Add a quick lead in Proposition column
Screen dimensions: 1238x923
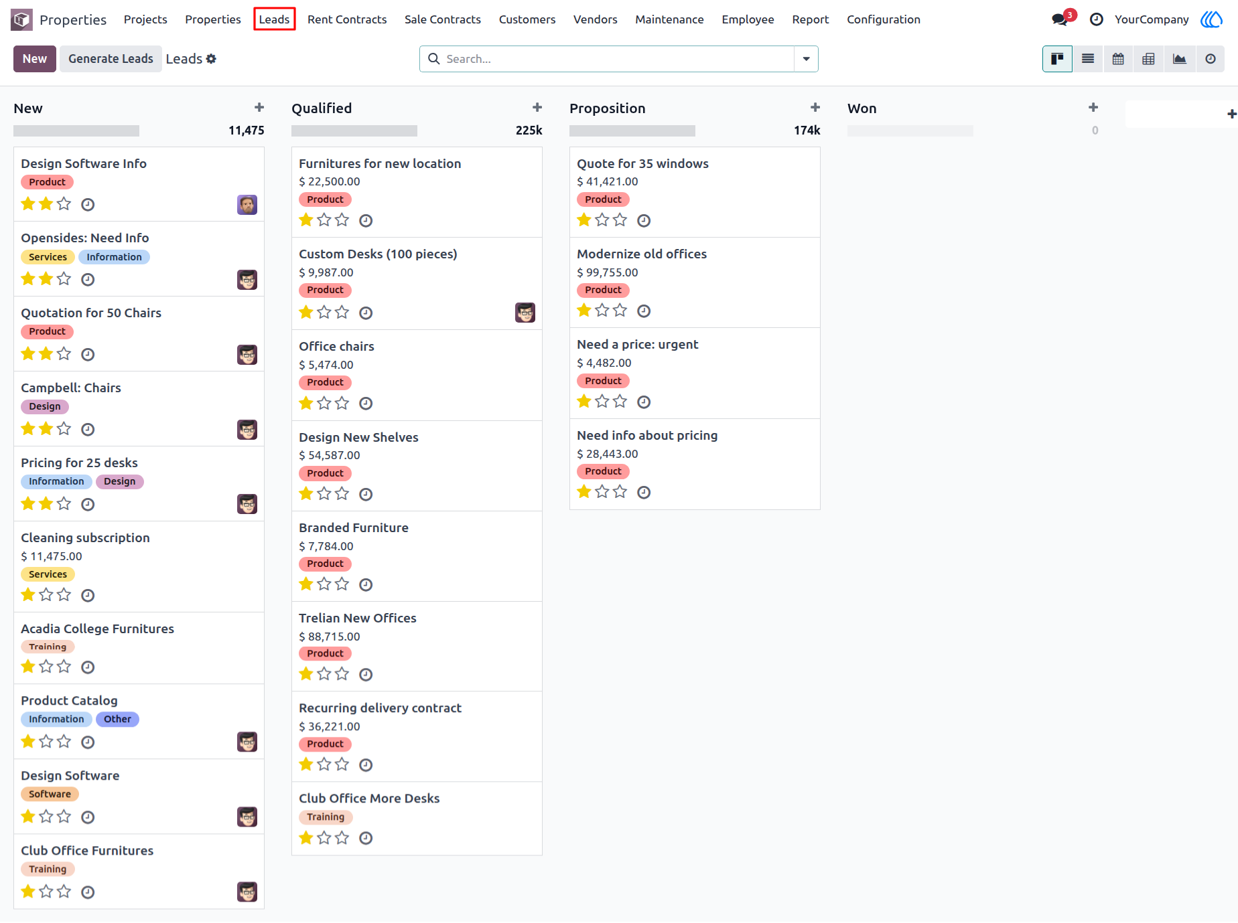click(815, 108)
